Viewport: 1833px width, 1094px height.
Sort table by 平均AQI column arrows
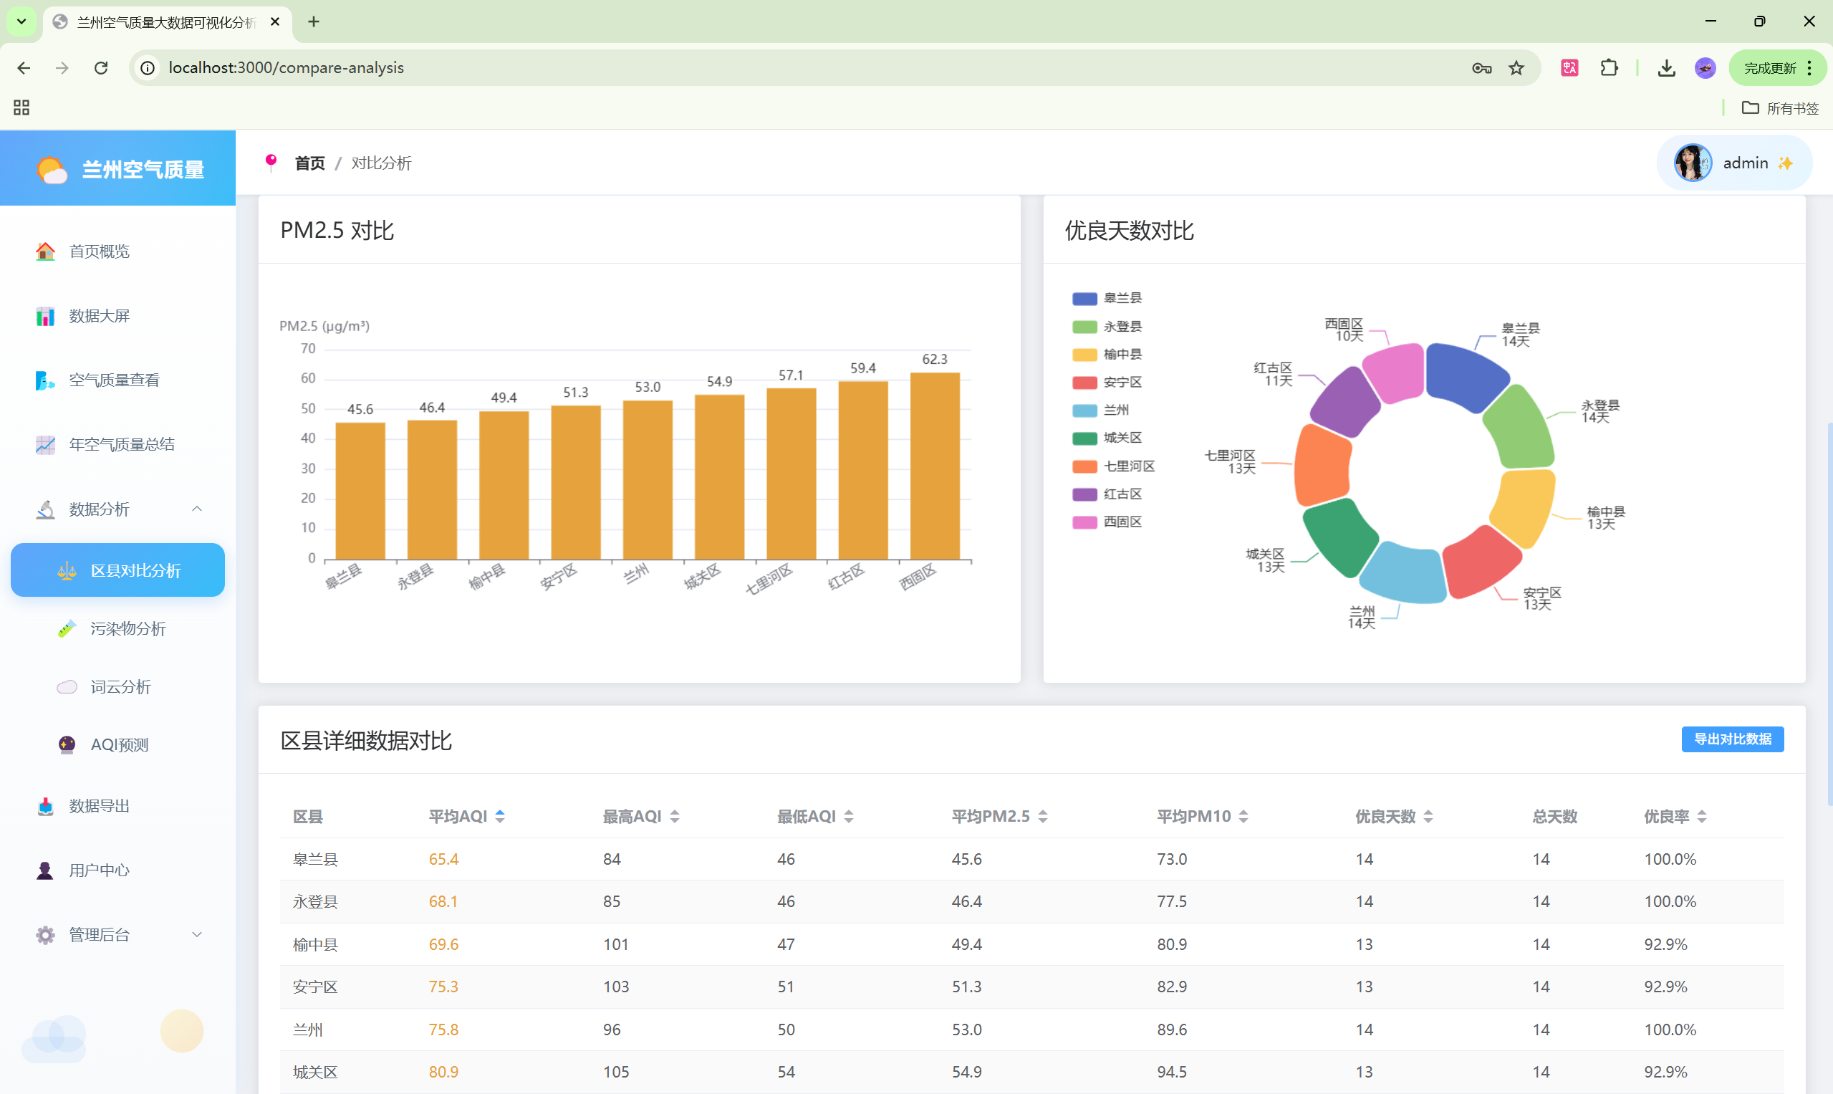[500, 817]
